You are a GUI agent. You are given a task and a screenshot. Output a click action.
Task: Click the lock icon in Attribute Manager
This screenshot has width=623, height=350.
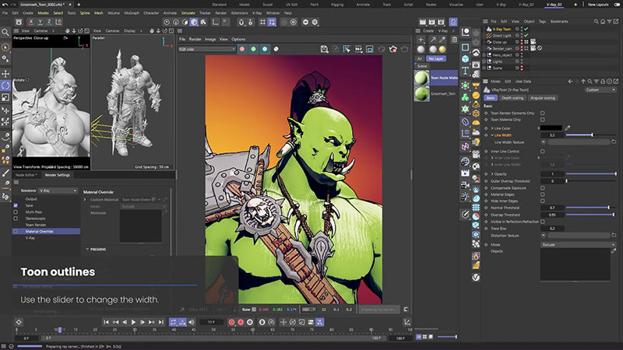coord(603,82)
